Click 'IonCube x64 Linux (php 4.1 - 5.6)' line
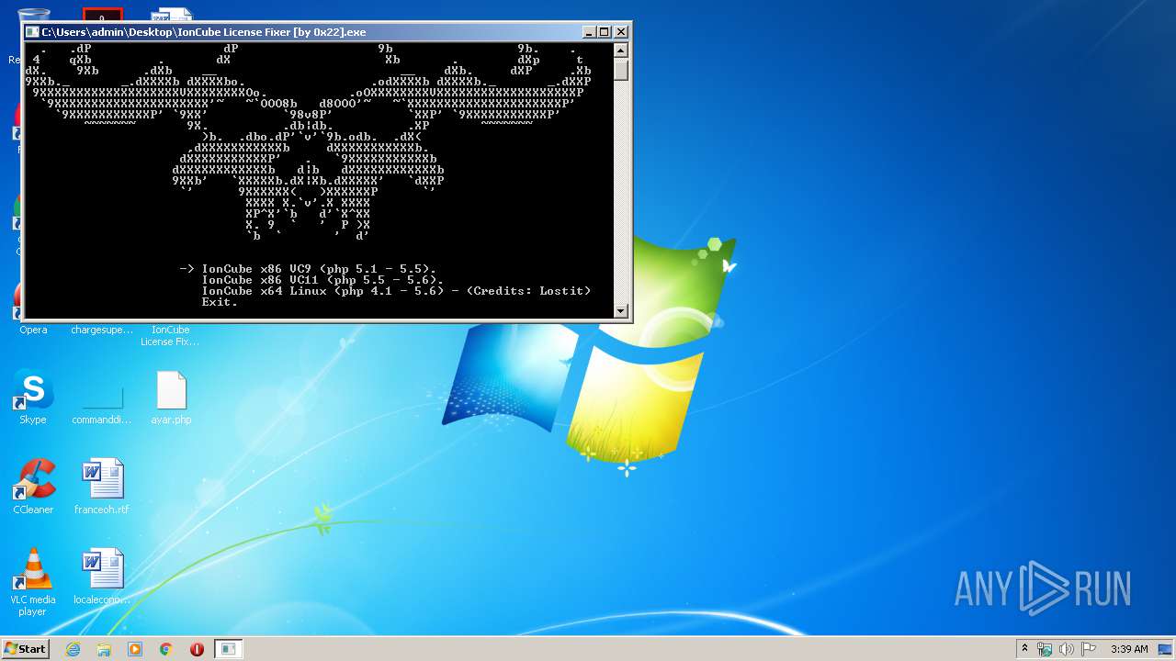The width and height of the screenshot is (1176, 661). 396,291
